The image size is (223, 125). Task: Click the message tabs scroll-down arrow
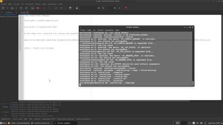(x=5, y=115)
